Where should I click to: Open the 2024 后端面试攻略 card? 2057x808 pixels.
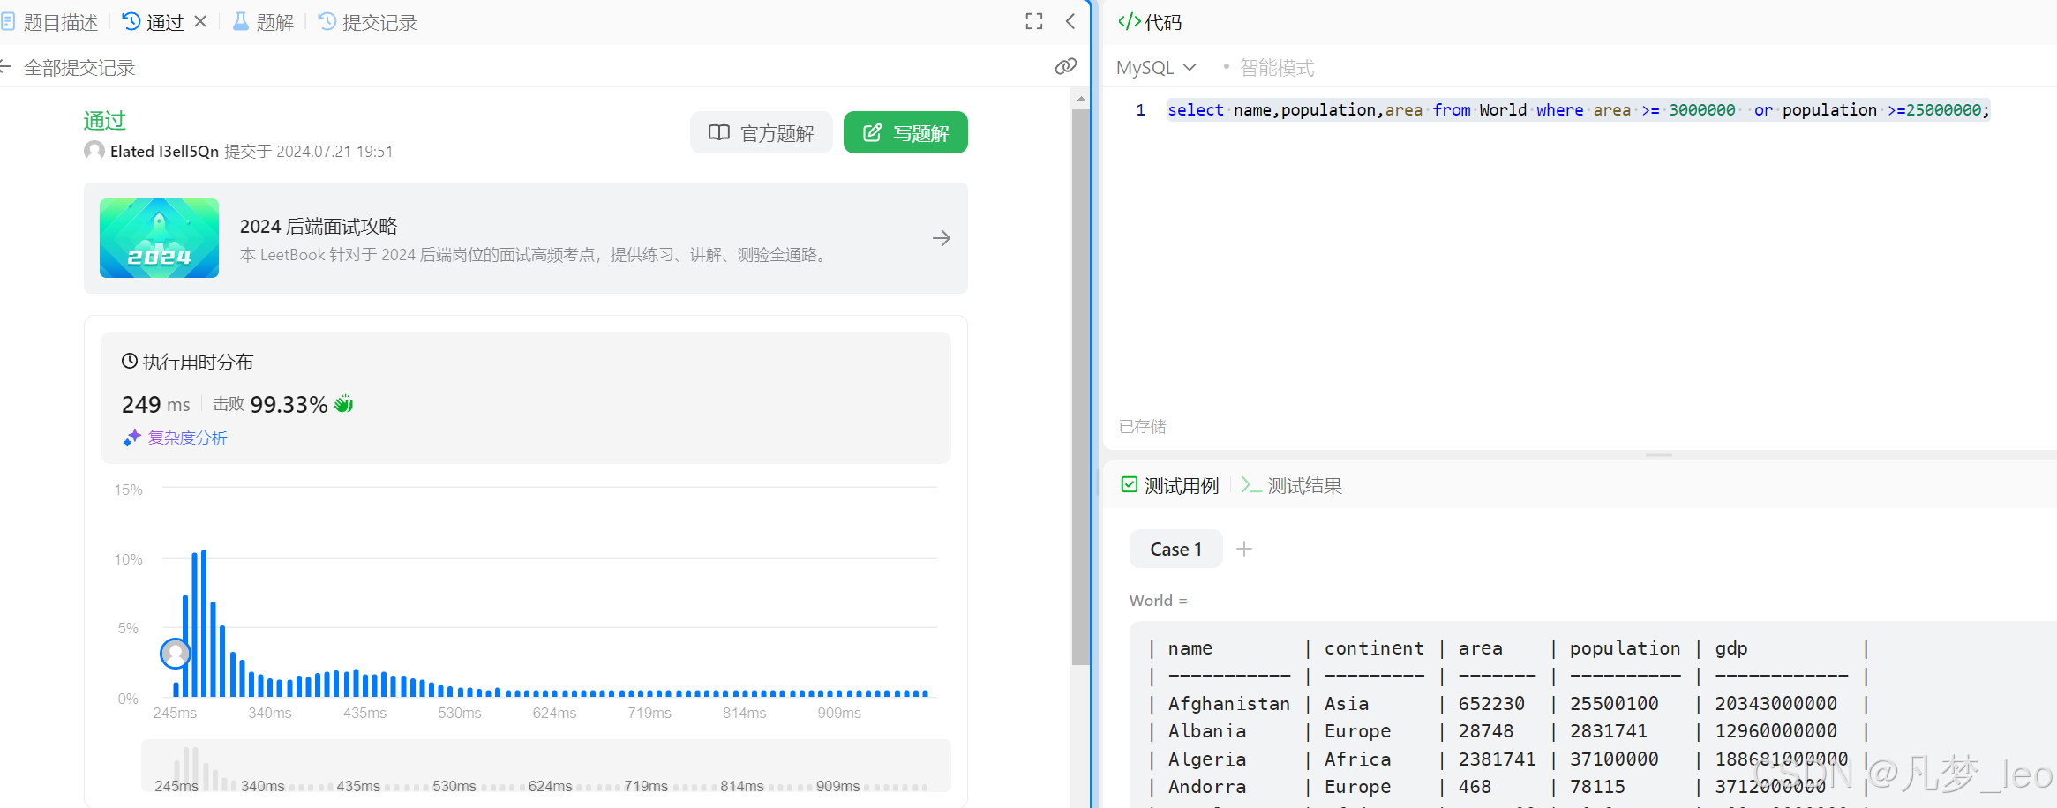pos(526,238)
